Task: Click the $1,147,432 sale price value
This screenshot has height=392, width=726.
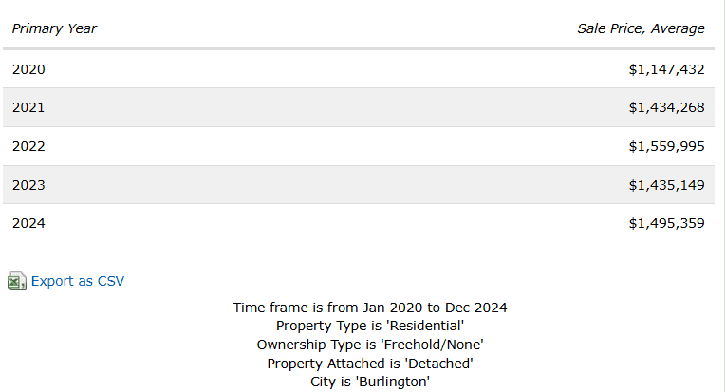Action: 666,69
